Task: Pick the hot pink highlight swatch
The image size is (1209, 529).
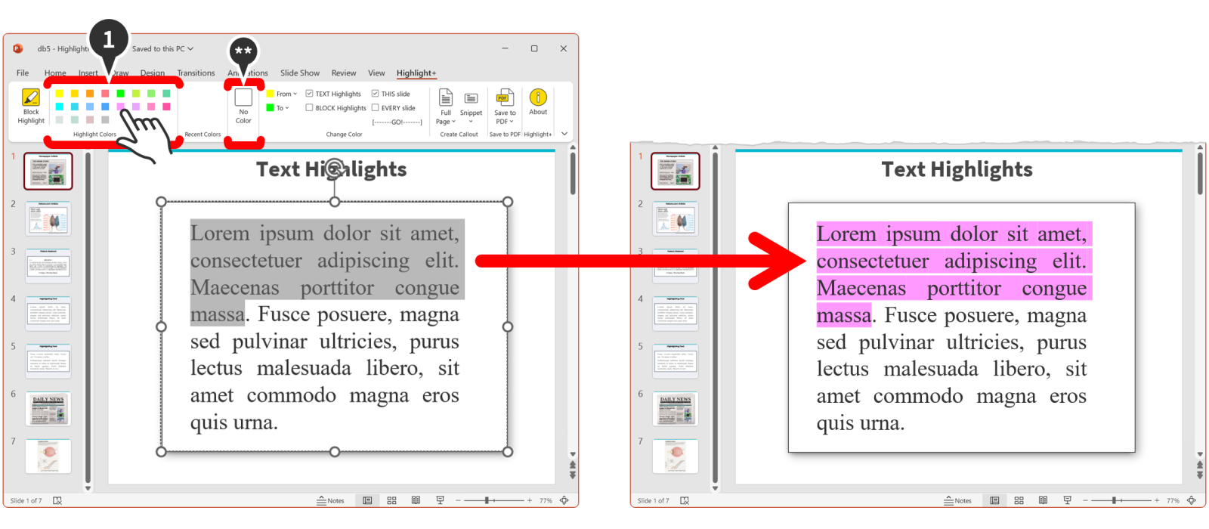Action: click(166, 107)
